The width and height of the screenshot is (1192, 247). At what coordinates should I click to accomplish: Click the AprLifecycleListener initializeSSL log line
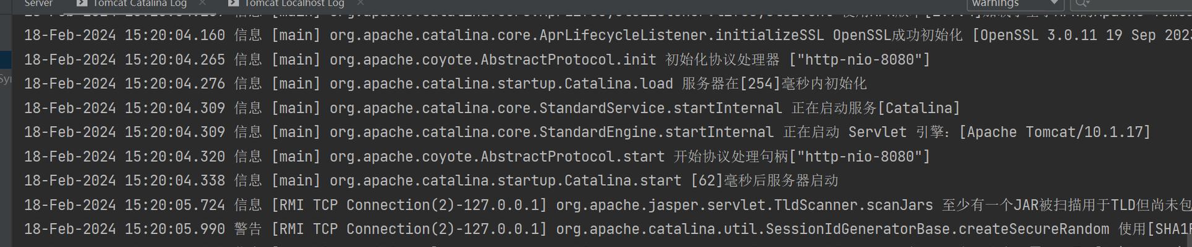608,35
